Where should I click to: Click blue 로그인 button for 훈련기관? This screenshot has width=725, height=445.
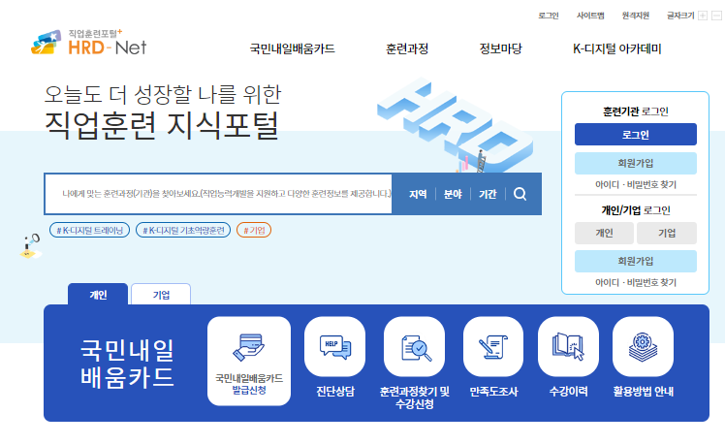(x=635, y=135)
